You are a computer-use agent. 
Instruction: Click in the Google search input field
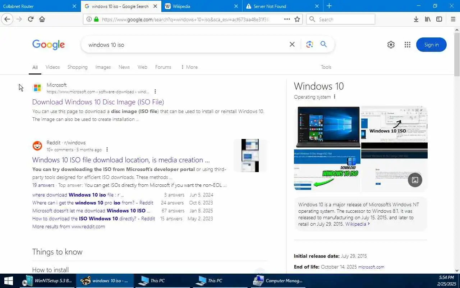tap(187, 45)
